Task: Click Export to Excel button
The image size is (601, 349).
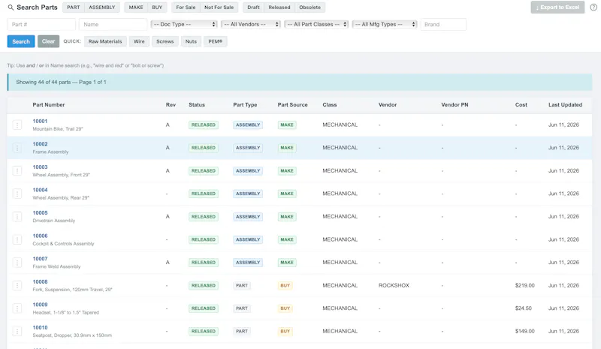Action: pyautogui.click(x=557, y=8)
